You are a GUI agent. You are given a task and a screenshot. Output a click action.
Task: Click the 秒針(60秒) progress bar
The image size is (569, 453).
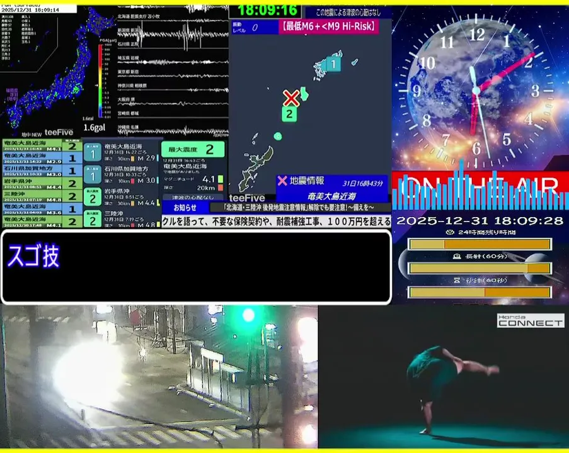click(480, 292)
